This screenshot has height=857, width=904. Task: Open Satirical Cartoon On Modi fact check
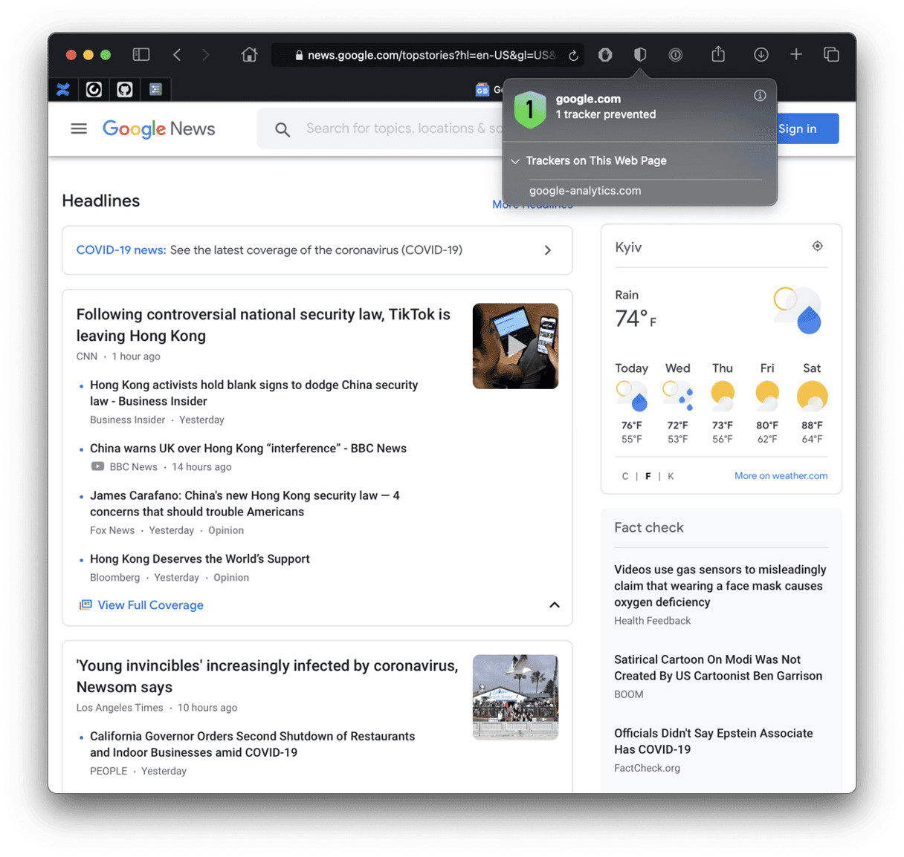(x=718, y=668)
